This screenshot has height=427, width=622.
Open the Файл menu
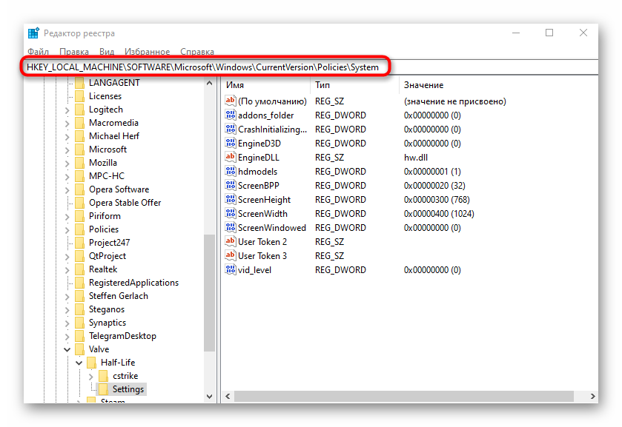point(38,52)
